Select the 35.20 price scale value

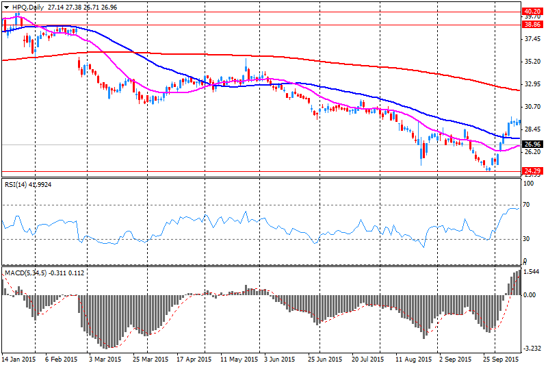coord(533,62)
